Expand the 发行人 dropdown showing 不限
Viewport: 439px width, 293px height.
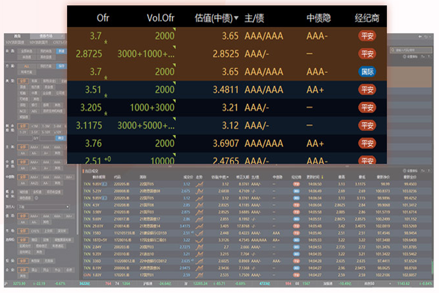coord(43,207)
